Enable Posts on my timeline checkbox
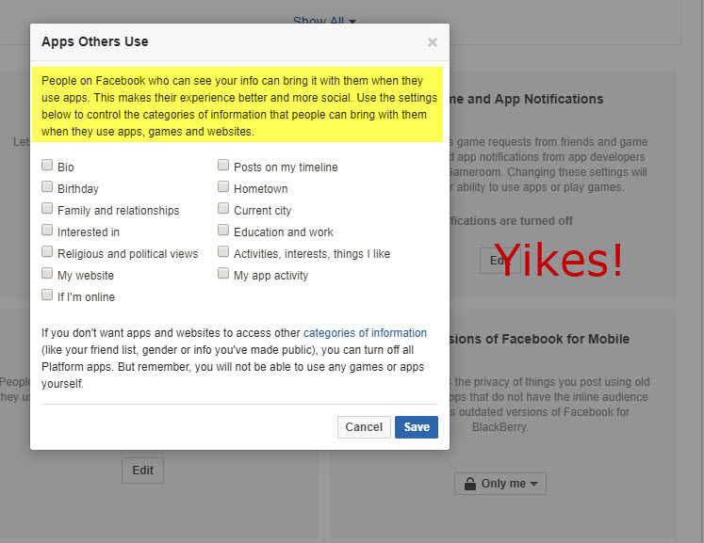704x543 pixels. 223,165
